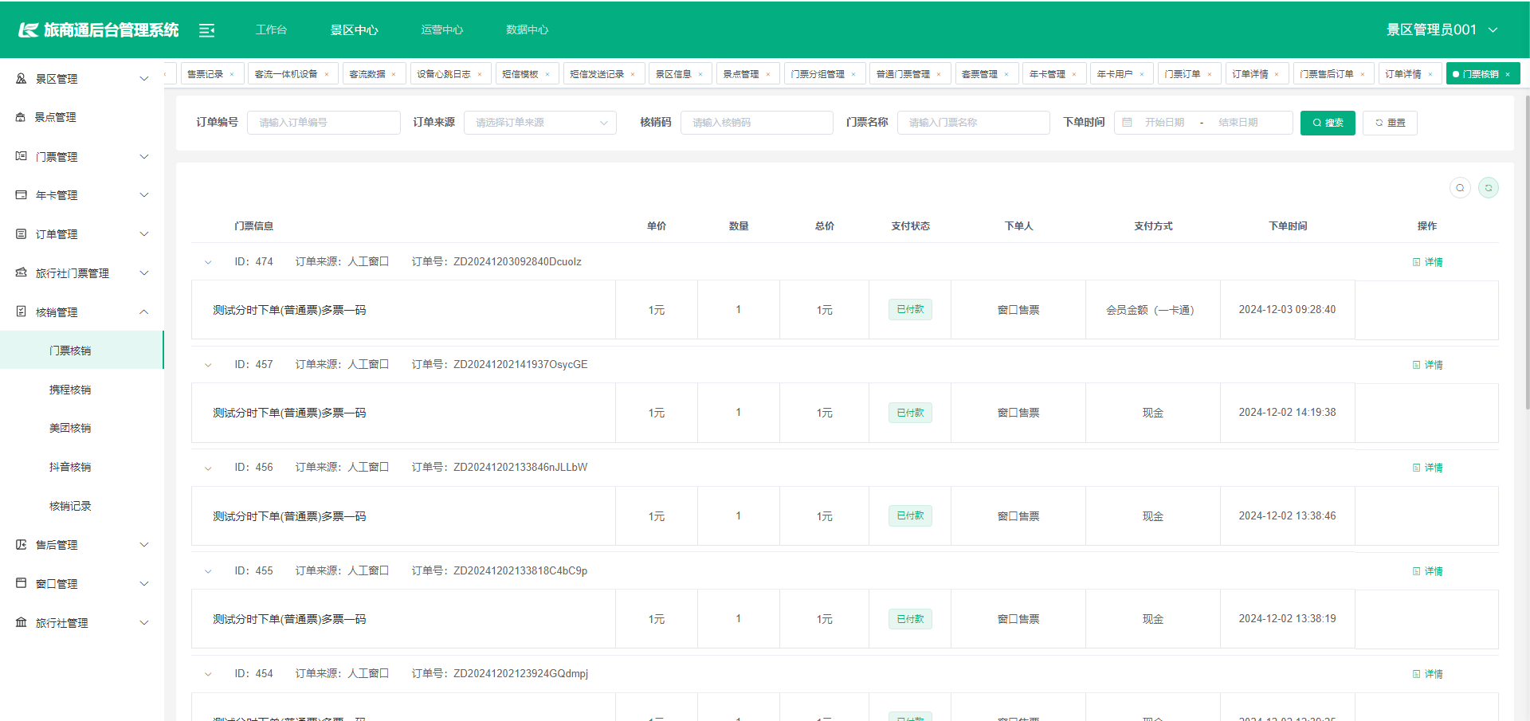
Task: Click the 窗口管理 sidebar icon
Action: (22, 584)
